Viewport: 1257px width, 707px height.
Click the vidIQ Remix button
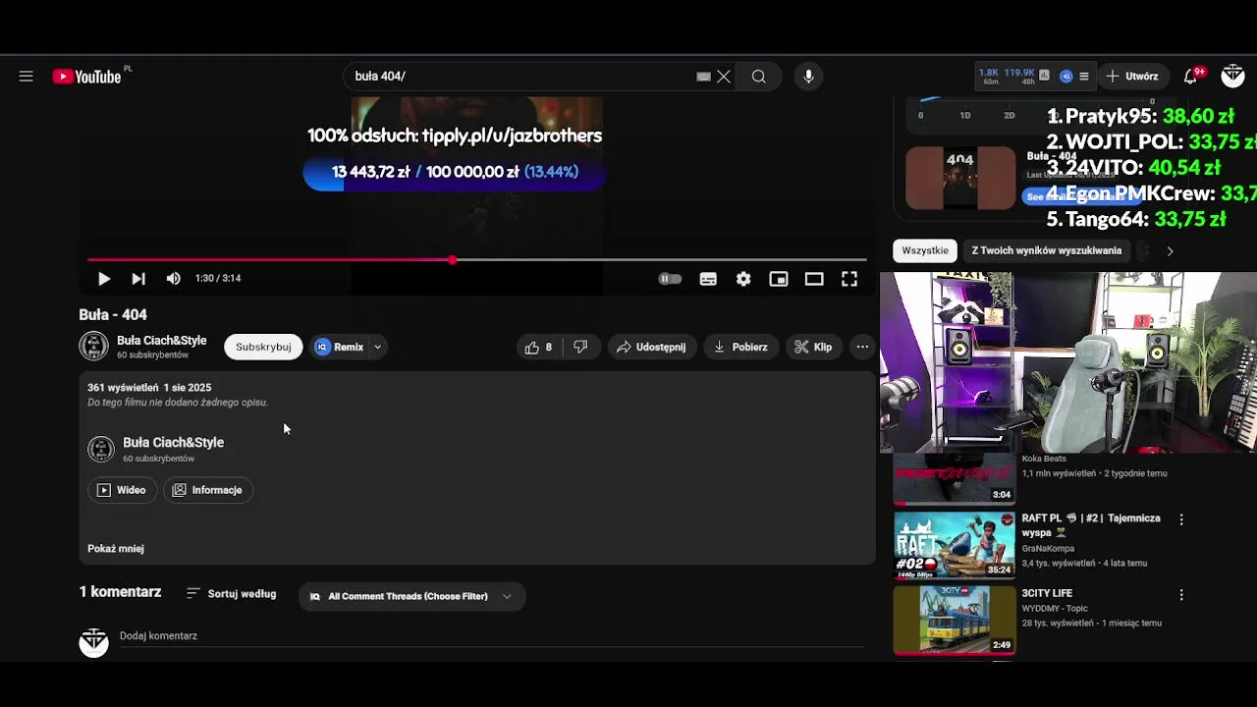(339, 347)
